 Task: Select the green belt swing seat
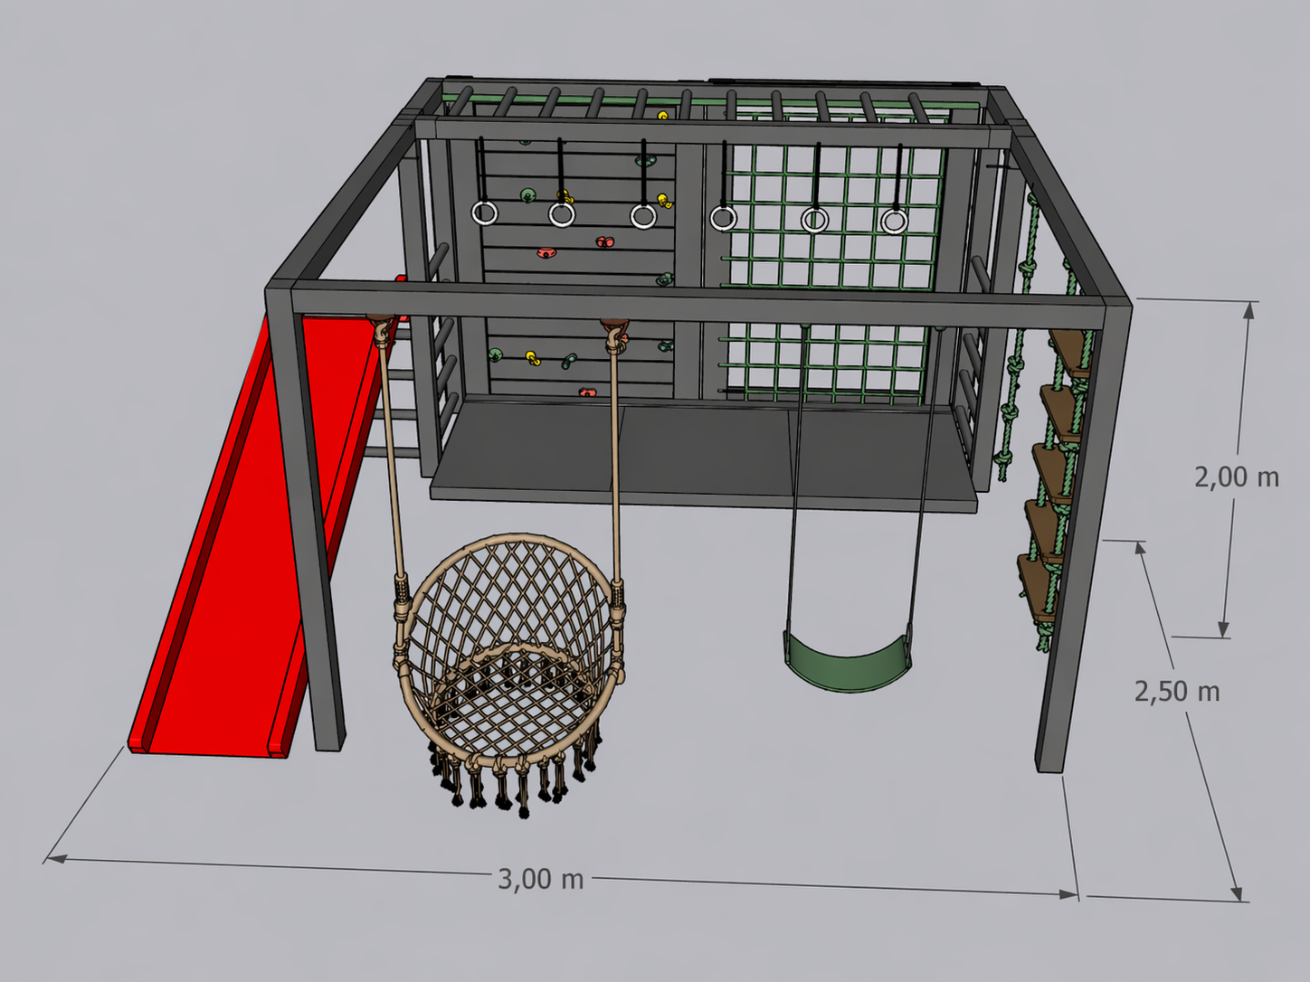point(847,663)
